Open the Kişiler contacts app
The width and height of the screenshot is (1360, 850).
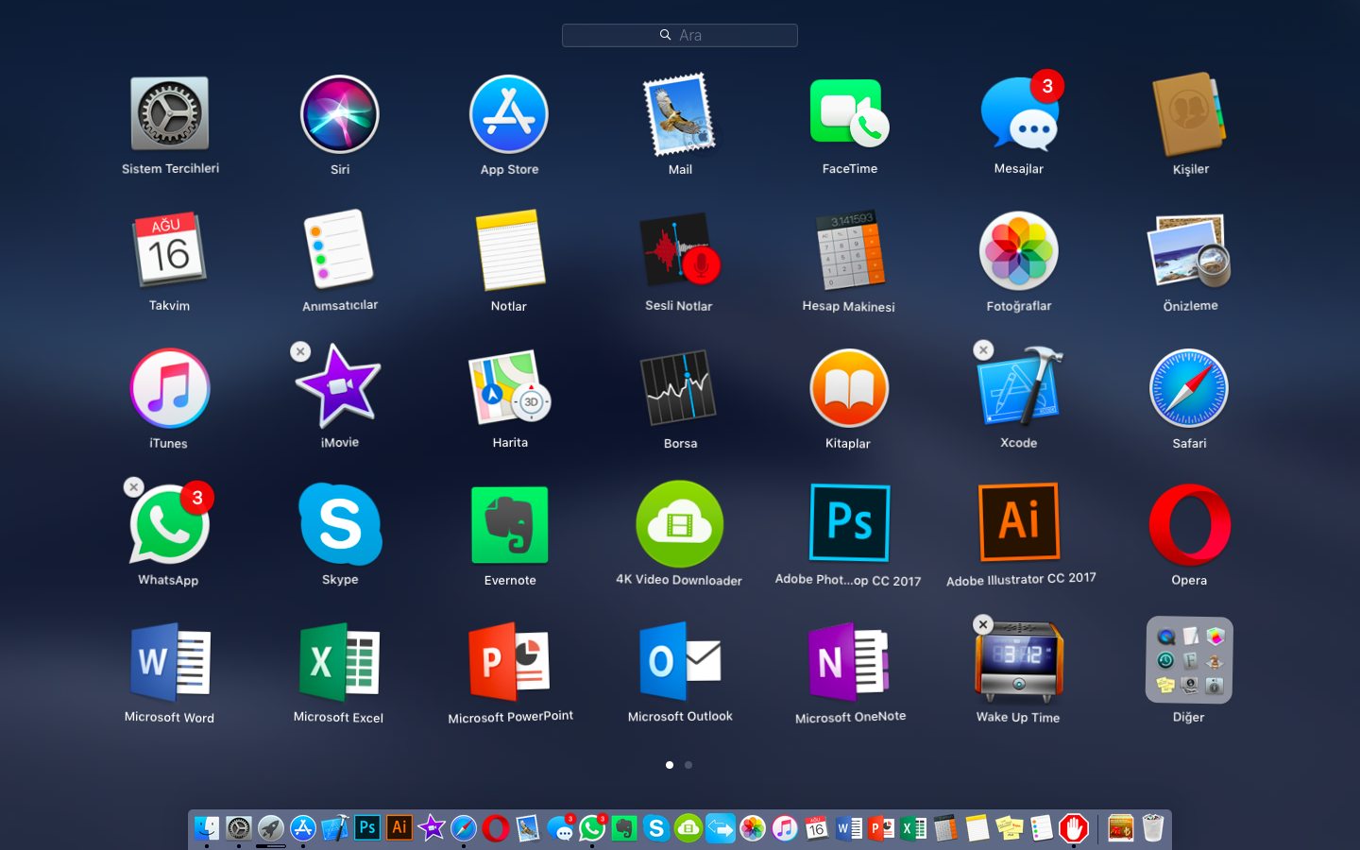pos(1189,115)
